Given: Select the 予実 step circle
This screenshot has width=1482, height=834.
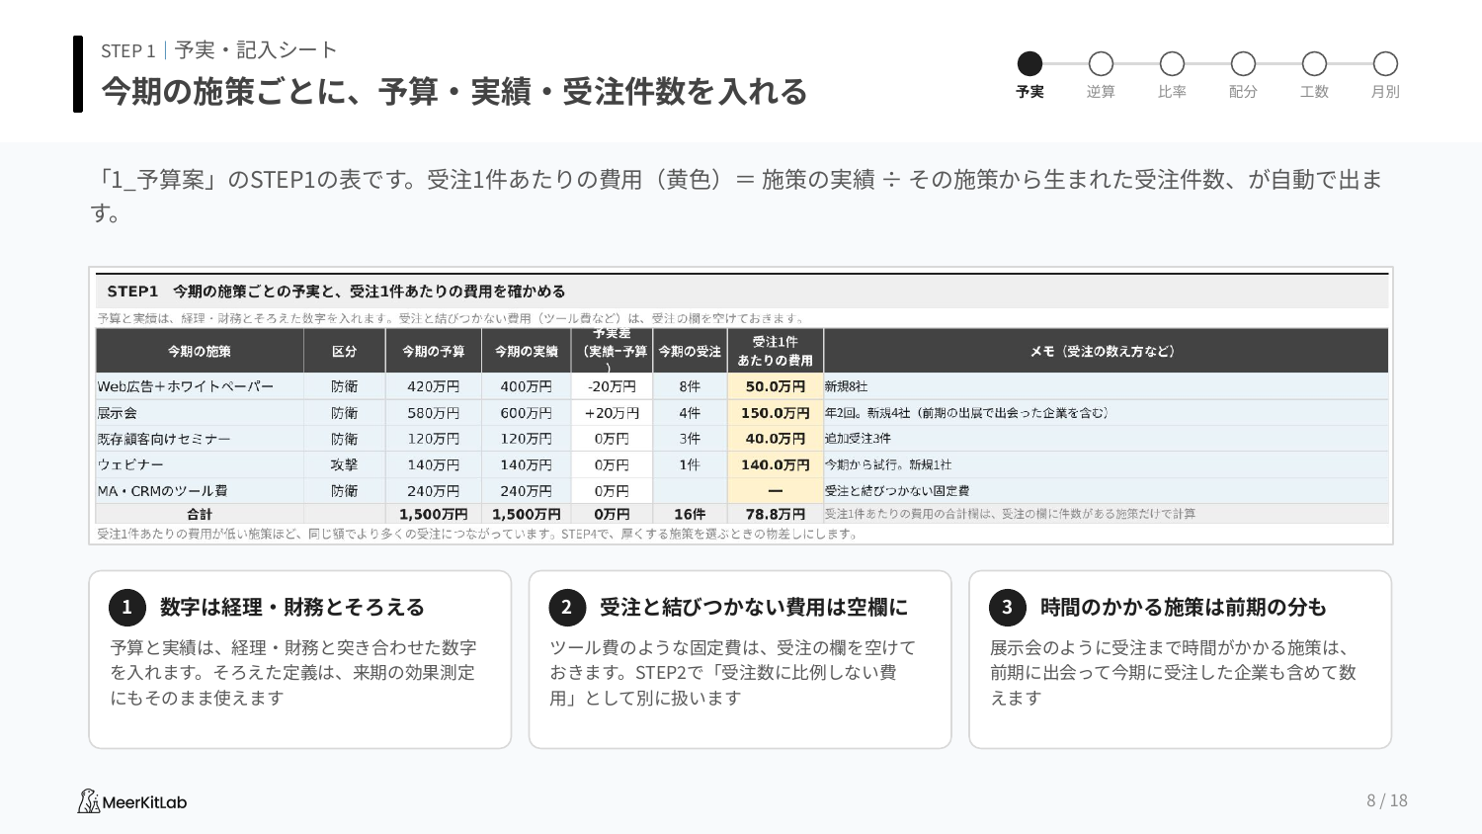Looking at the screenshot, I should 1029,64.
